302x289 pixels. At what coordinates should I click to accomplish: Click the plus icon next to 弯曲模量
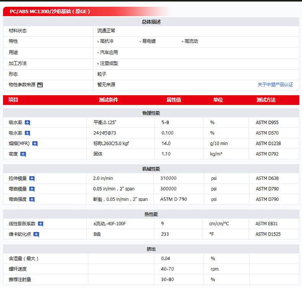[x=32, y=189]
